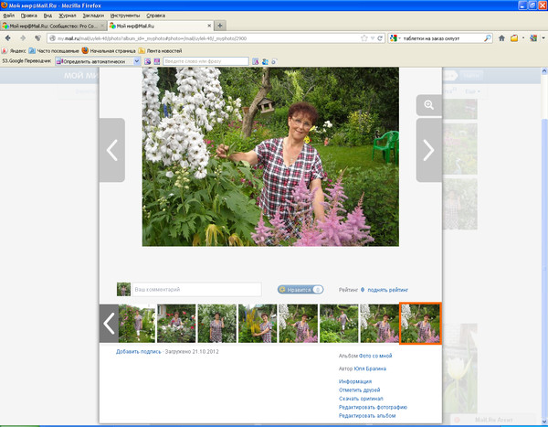The height and width of the screenshot is (427, 548).
Task: Click the colorful addon icon right of bookmarks
Action: (x=533, y=38)
